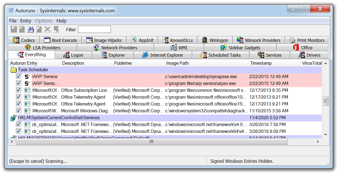This screenshot has width=339, height=174.
Task: Click the Internet Explorer globe tab icon
Action: (145, 55)
